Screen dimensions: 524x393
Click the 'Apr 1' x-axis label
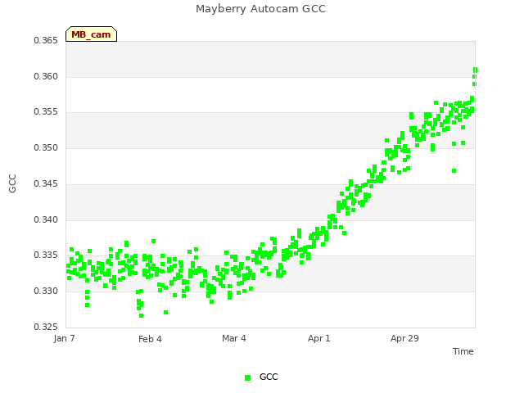pos(319,338)
